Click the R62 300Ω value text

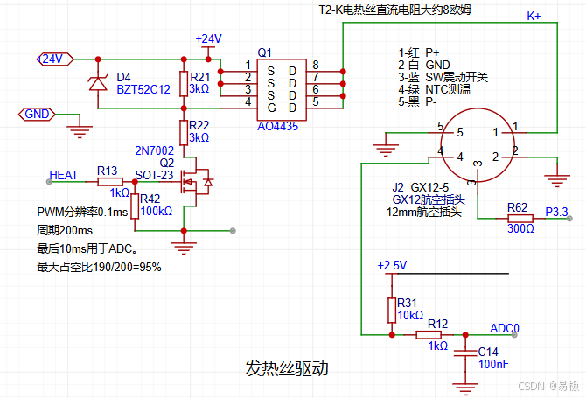[520, 228]
